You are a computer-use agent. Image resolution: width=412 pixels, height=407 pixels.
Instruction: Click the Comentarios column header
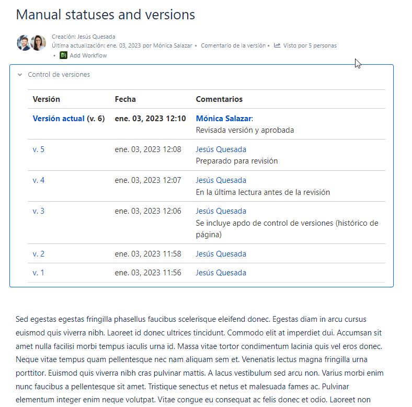pyautogui.click(x=219, y=99)
